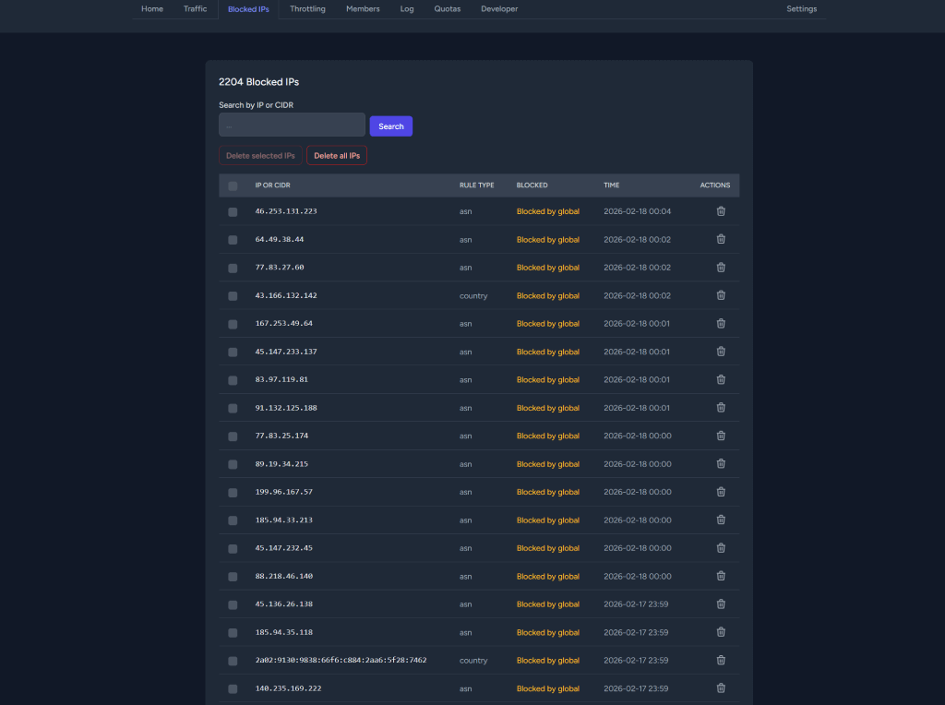The width and height of the screenshot is (945, 705).
Task: Go to the Developer tab
Action: pos(499,9)
